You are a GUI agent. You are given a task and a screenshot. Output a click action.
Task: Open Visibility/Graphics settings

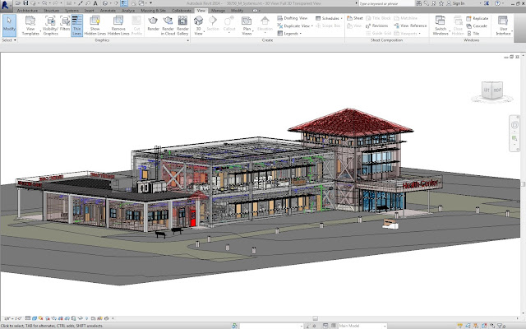click(51, 25)
